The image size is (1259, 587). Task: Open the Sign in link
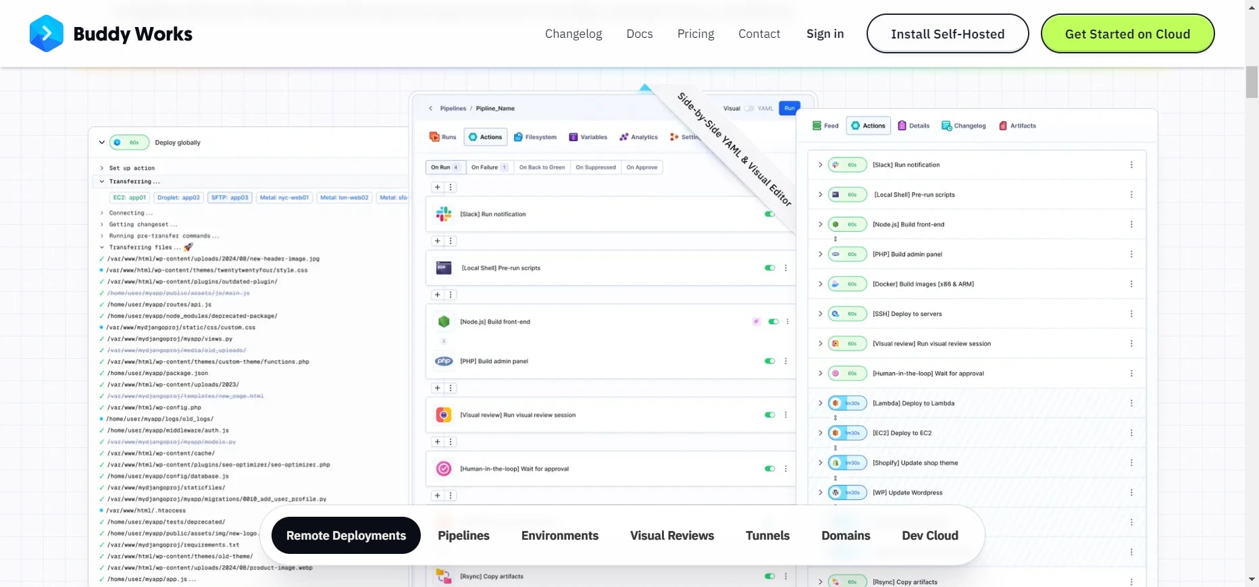tap(825, 34)
